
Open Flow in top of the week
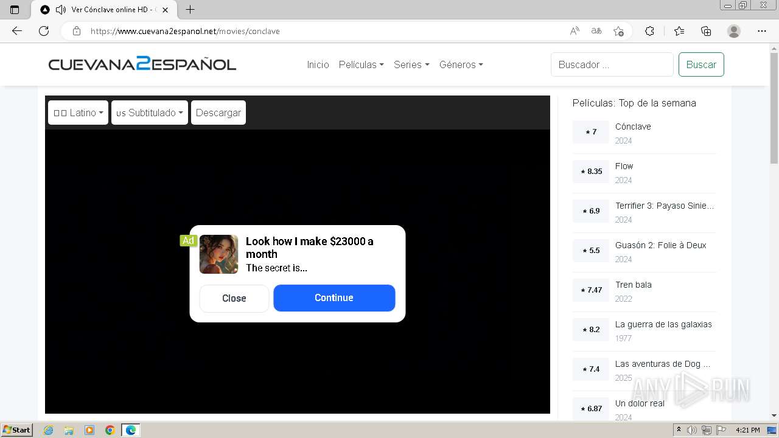coord(624,166)
